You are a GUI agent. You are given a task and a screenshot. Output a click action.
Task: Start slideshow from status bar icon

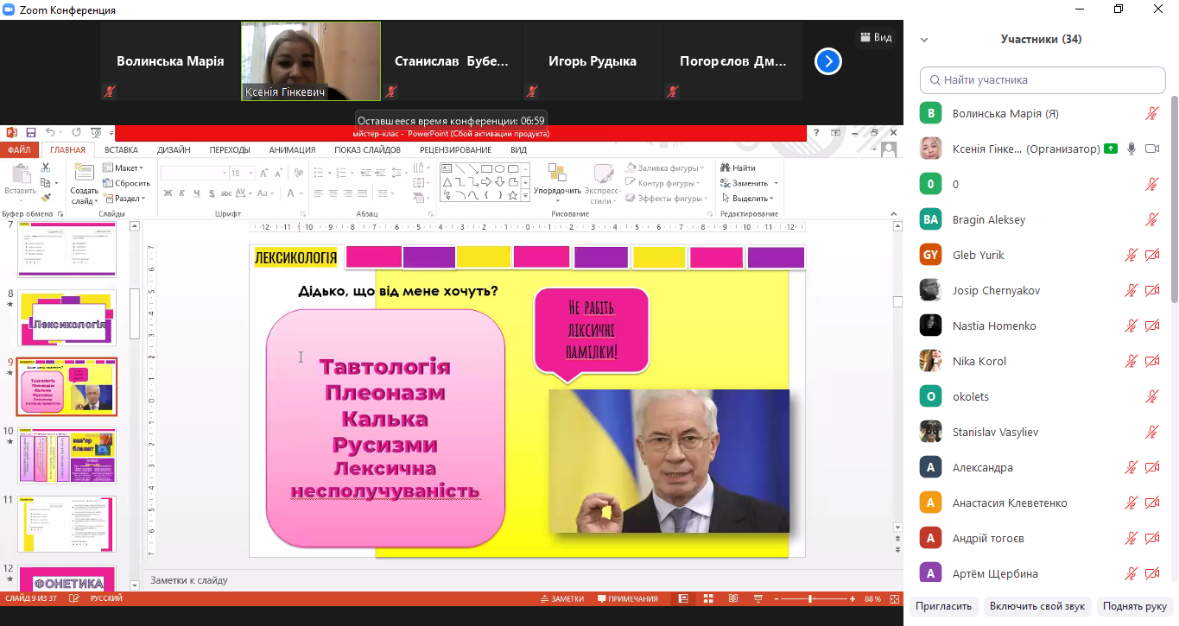758,598
